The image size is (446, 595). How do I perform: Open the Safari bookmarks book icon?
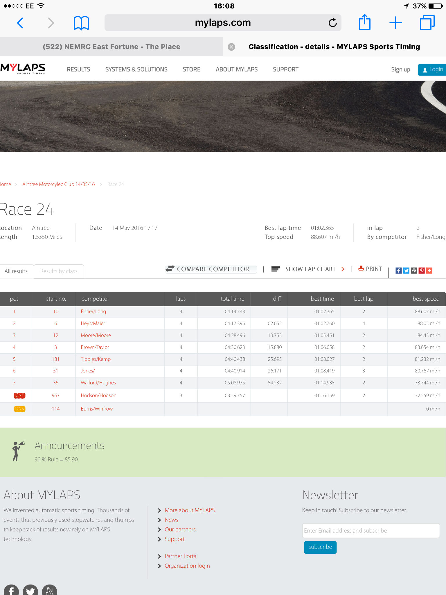81,23
